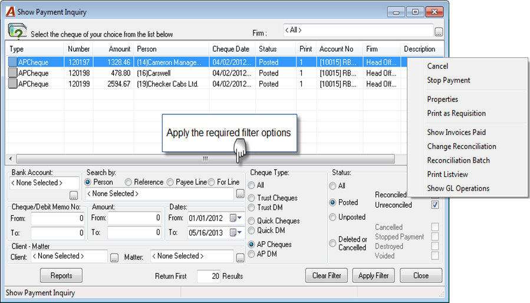Viewport: 530px width, 303px height.
Task: Select Quick DM cheque type
Action: coord(252,230)
